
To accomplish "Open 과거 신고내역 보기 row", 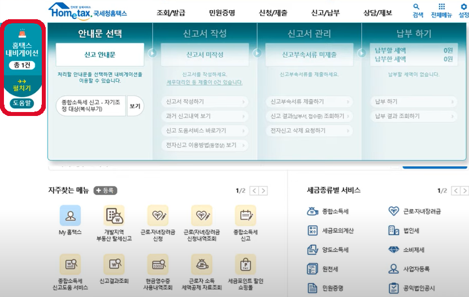I will tap(205, 116).
